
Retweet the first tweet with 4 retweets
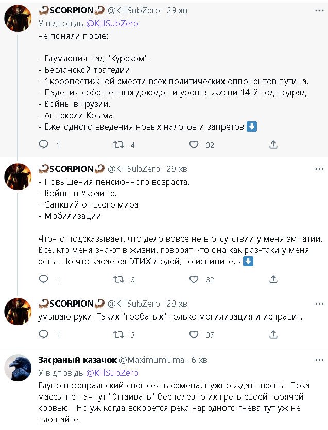click(x=118, y=145)
